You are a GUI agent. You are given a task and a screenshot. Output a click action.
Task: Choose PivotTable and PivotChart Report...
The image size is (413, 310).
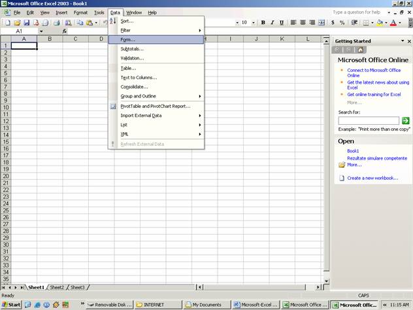pos(156,106)
